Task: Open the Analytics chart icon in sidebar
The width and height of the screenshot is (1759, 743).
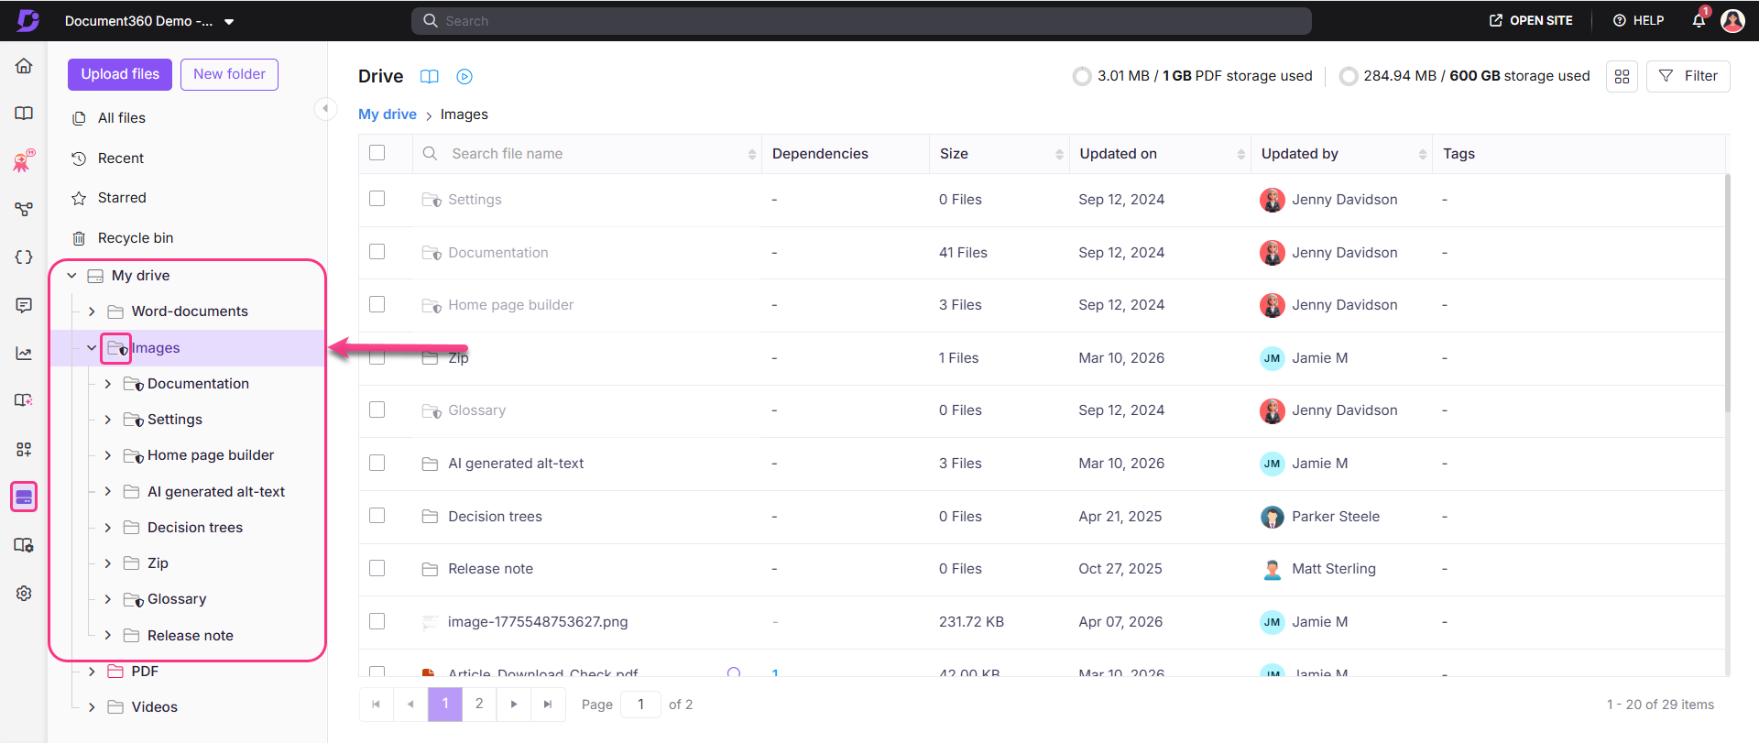Action: [24, 354]
